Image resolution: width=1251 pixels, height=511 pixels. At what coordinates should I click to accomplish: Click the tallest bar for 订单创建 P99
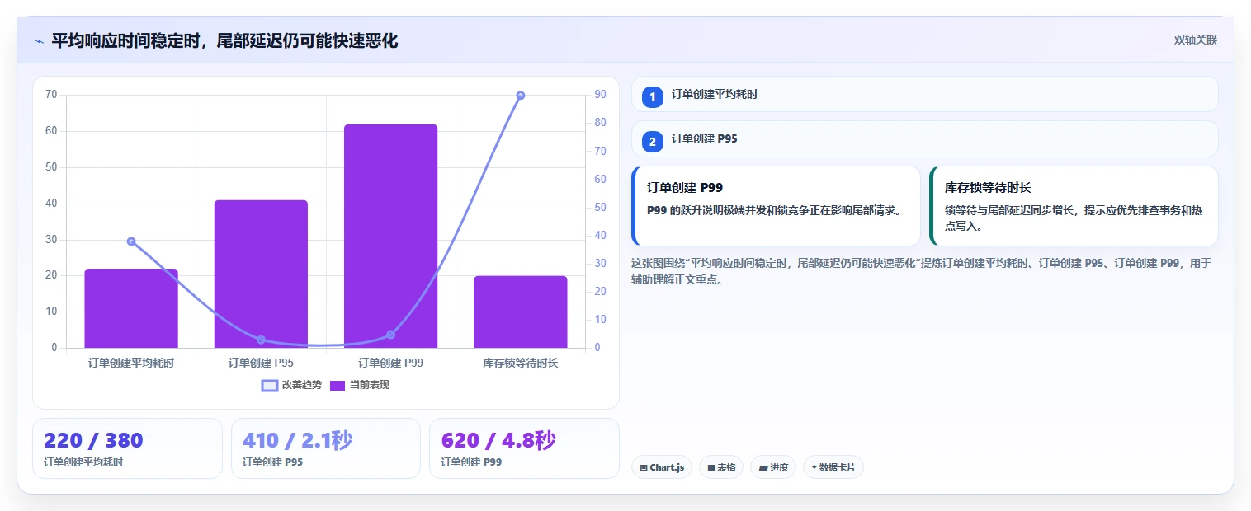click(x=390, y=236)
